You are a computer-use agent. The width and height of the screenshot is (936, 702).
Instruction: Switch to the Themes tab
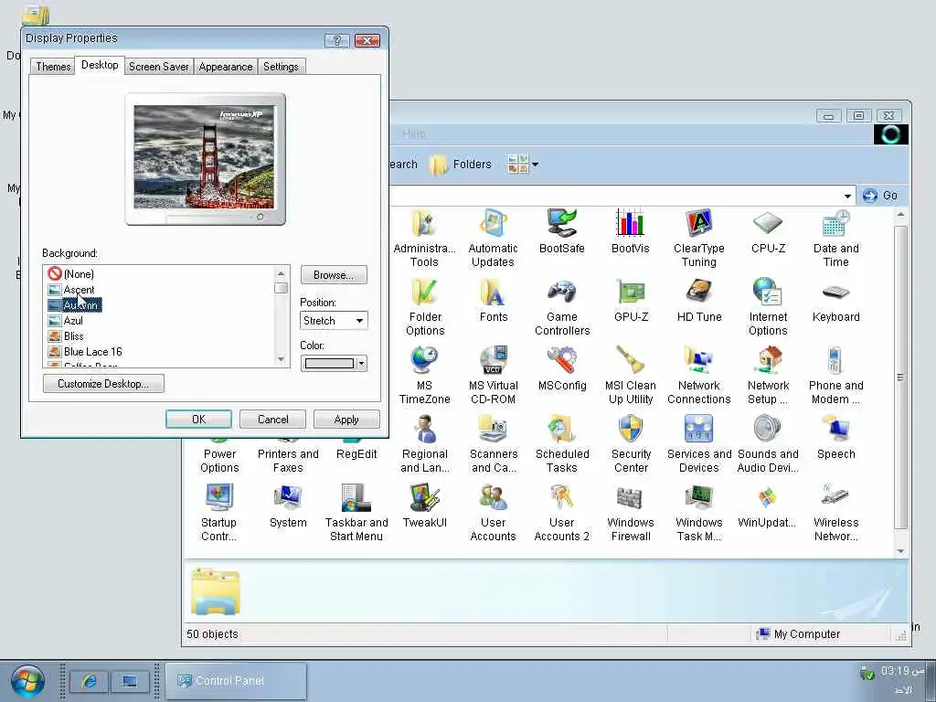point(53,66)
